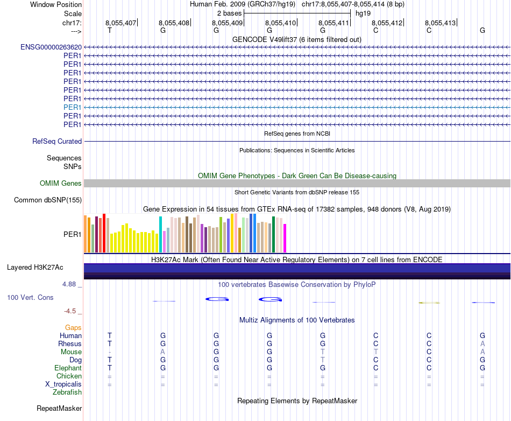Click the Sequences track label
Viewport: 511px width, 421px height.
64,158
